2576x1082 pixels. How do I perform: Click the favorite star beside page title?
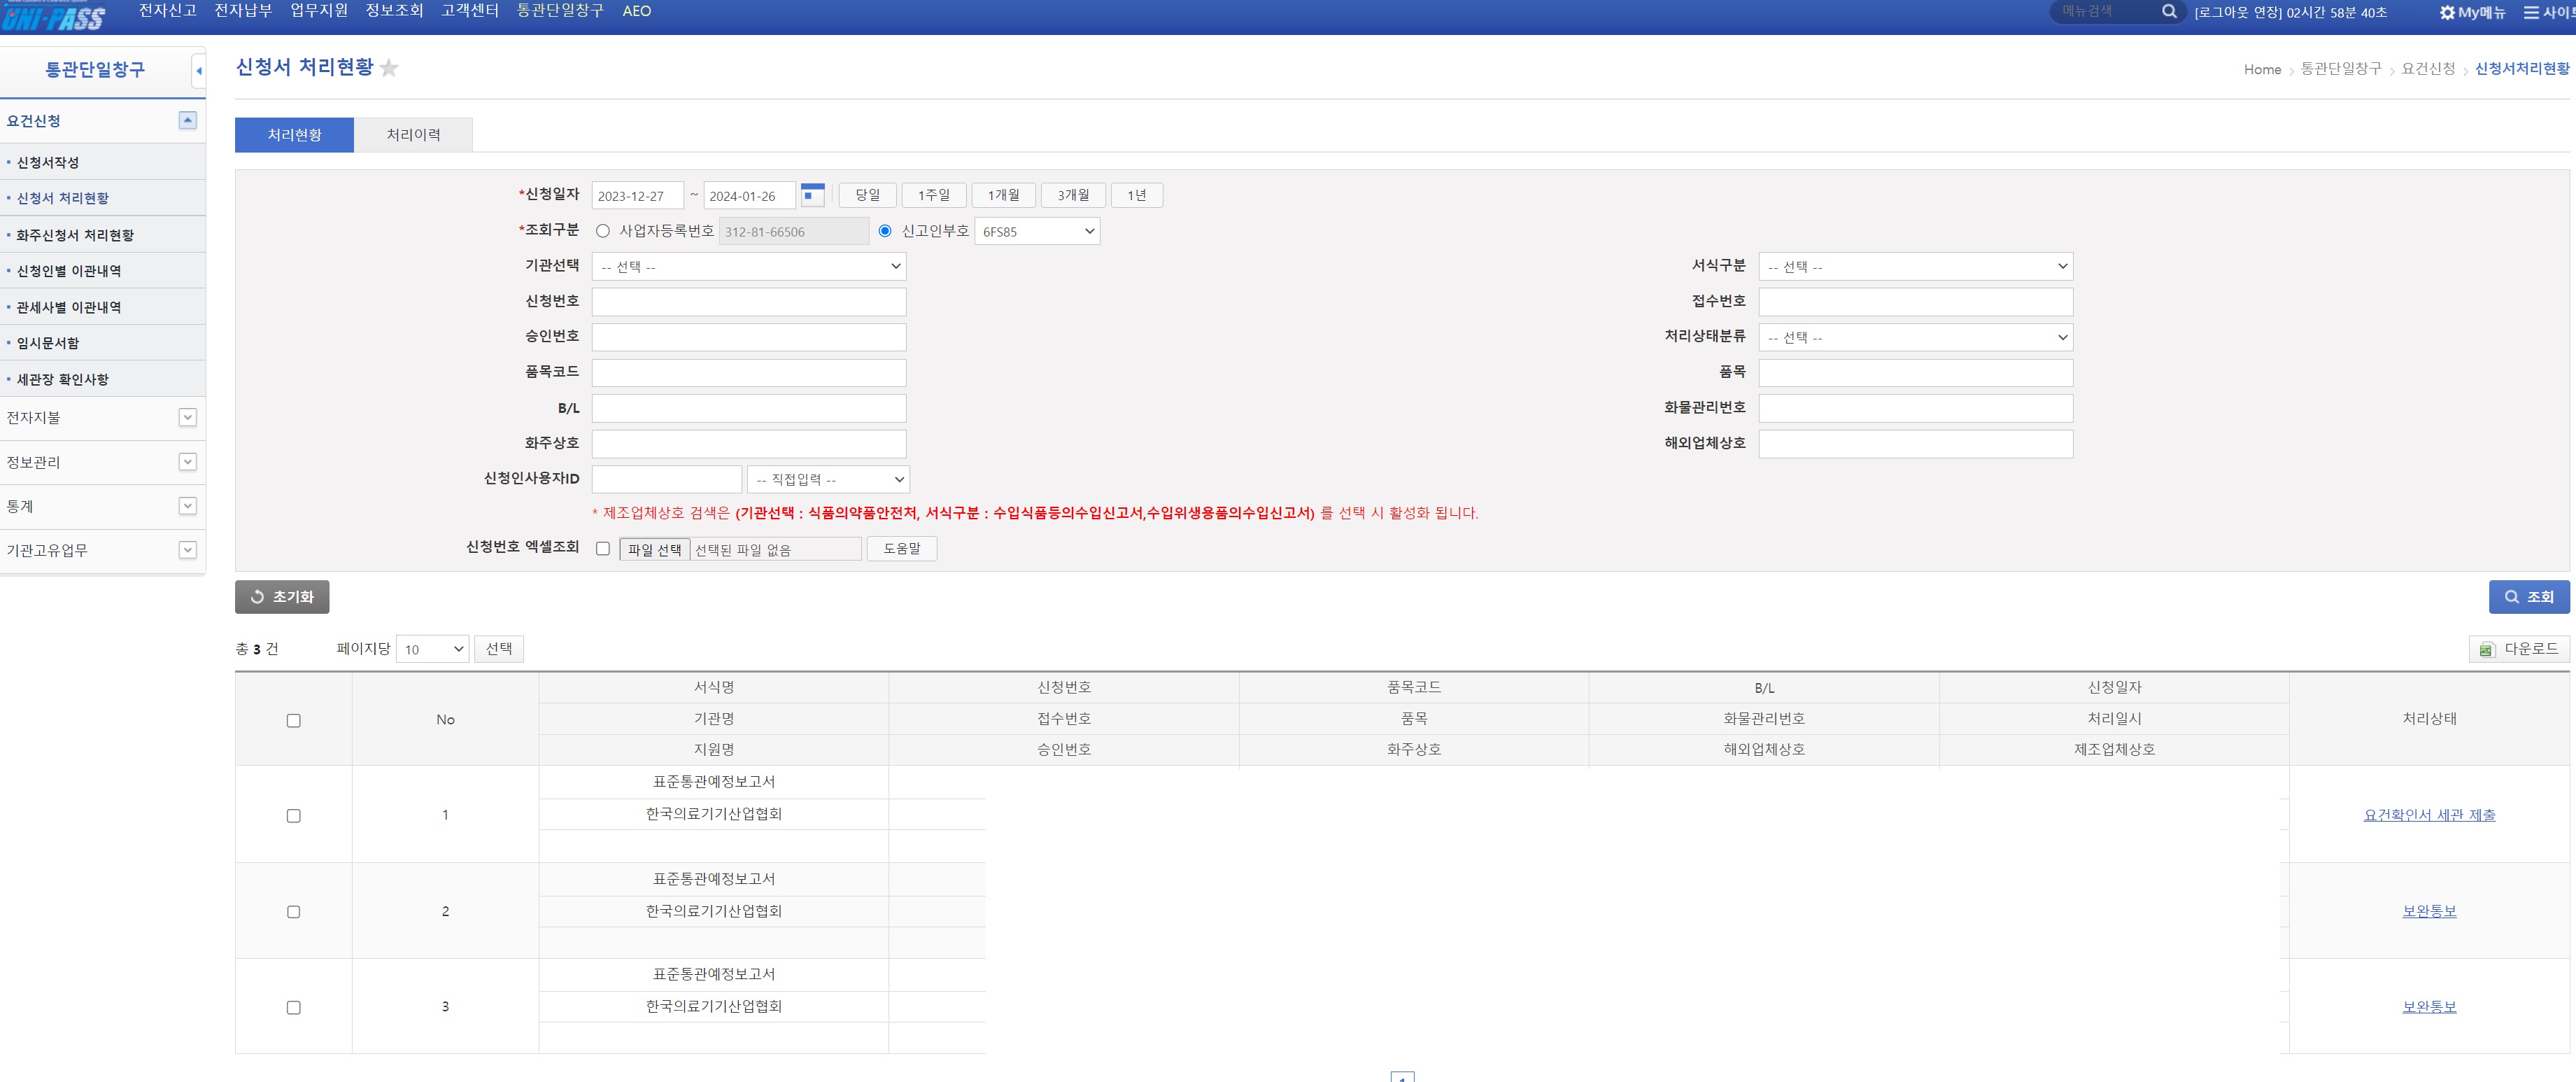tap(389, 68)
